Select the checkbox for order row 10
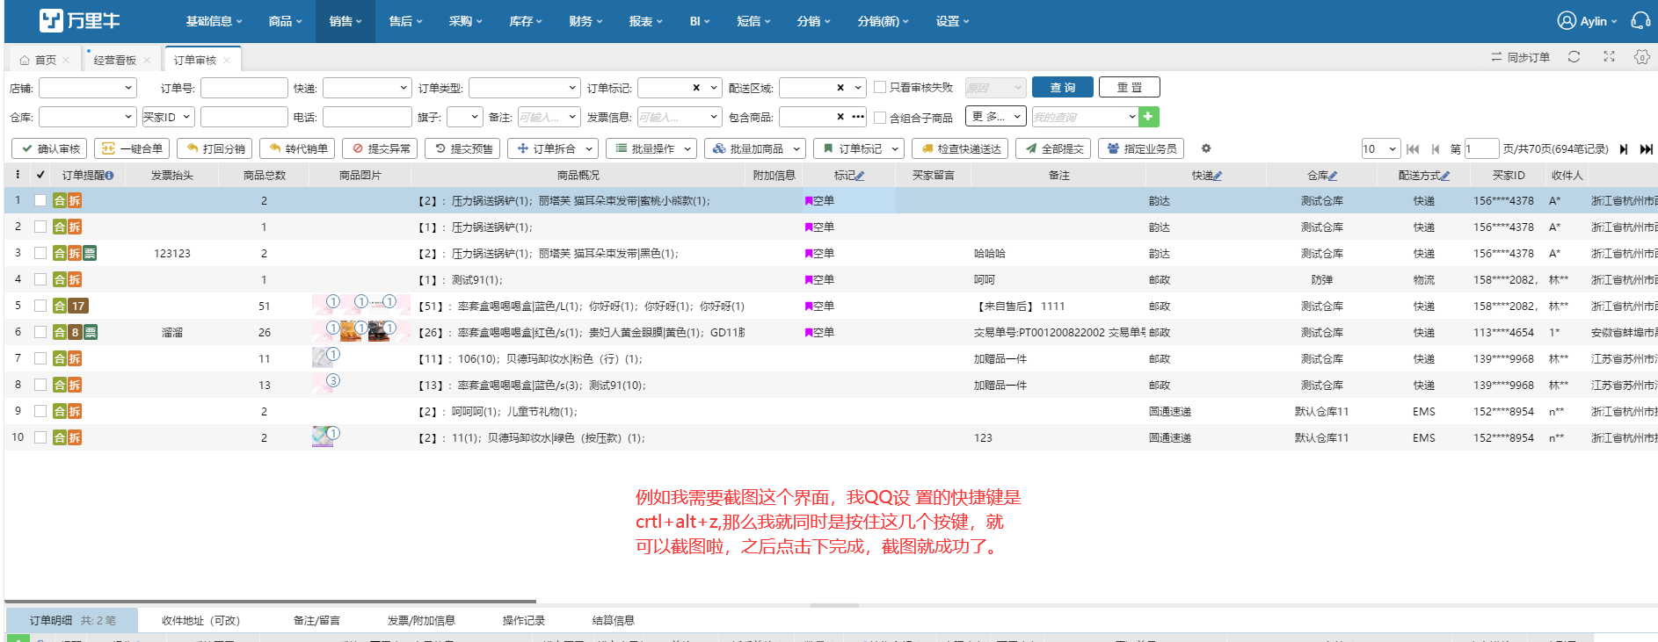 [x=40, y=437]
